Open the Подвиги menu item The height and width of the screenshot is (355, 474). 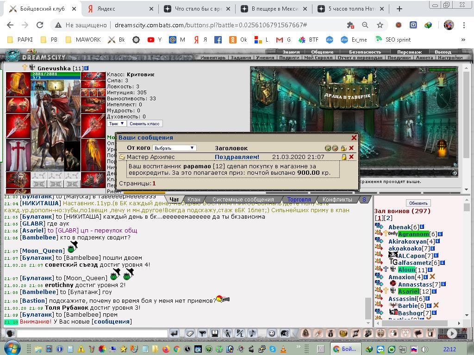[289, 57]
